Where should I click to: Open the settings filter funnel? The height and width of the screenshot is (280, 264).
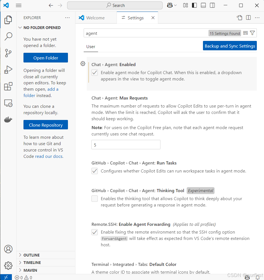click(x=252, y=33)
